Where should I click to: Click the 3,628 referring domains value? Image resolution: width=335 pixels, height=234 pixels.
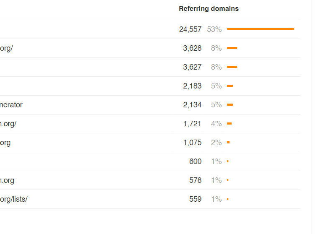[192, 48]
